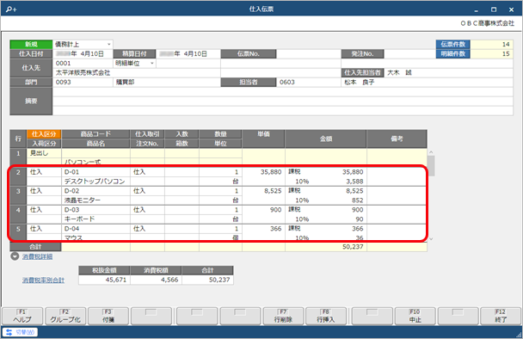
Task: Click the F8 行挿入 button
Action: coord(326,316)
